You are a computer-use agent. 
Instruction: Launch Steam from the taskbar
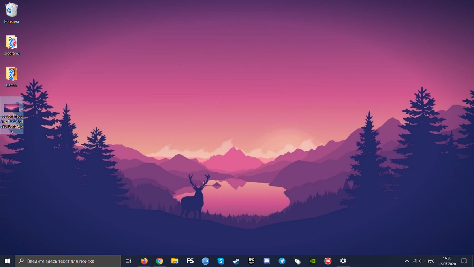[x=236, y=261]
